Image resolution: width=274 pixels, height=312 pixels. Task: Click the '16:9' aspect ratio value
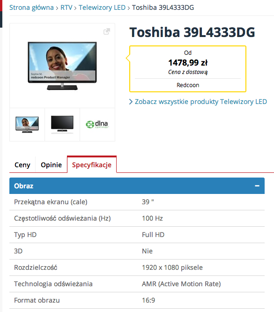148,300
